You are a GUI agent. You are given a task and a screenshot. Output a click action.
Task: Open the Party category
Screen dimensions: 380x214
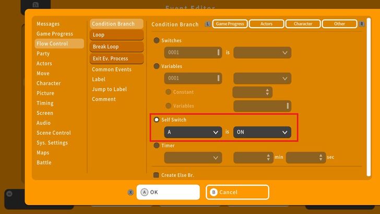click(43, 54)
